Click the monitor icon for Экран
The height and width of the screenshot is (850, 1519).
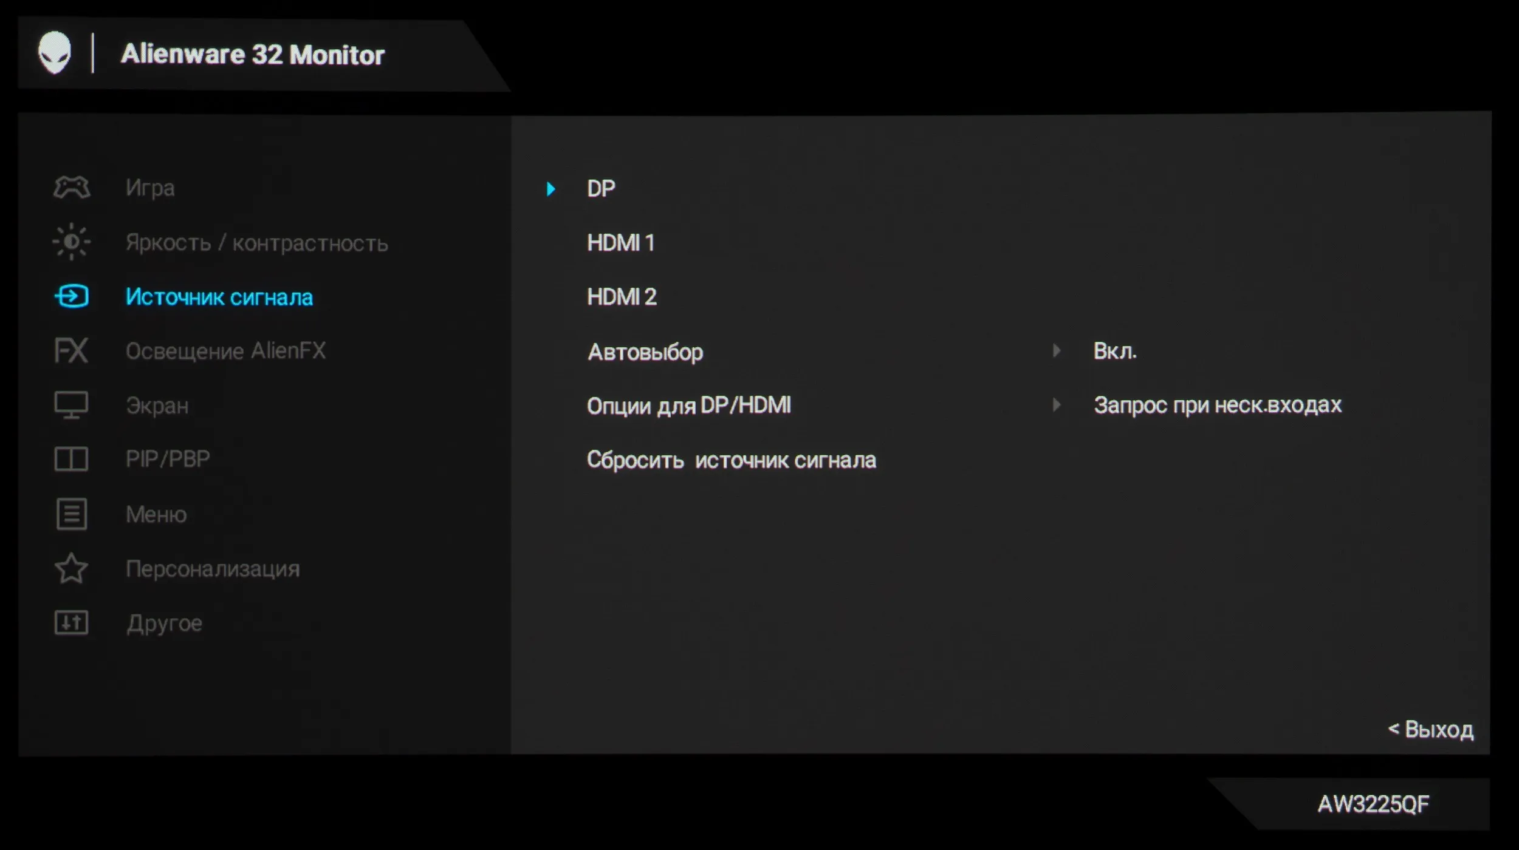[71, 404]
